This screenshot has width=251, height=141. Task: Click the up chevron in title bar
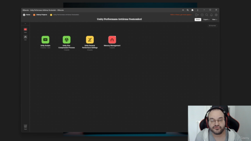point(183,10)
